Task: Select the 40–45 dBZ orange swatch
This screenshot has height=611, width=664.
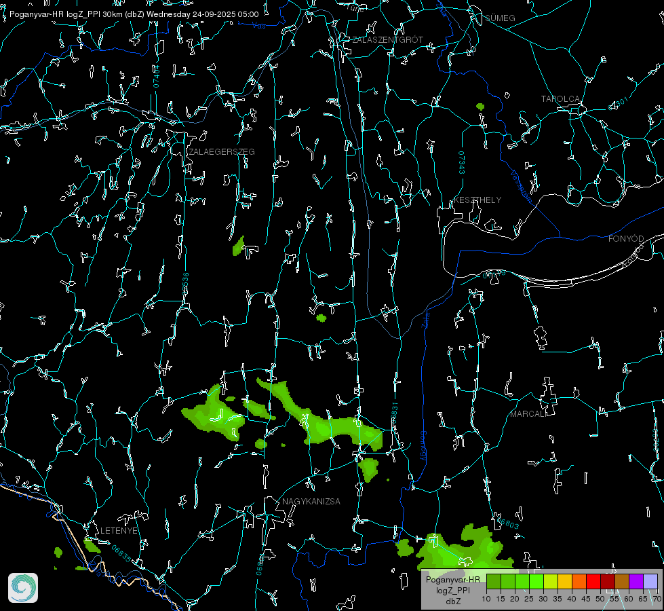Action: coord(579,581)
